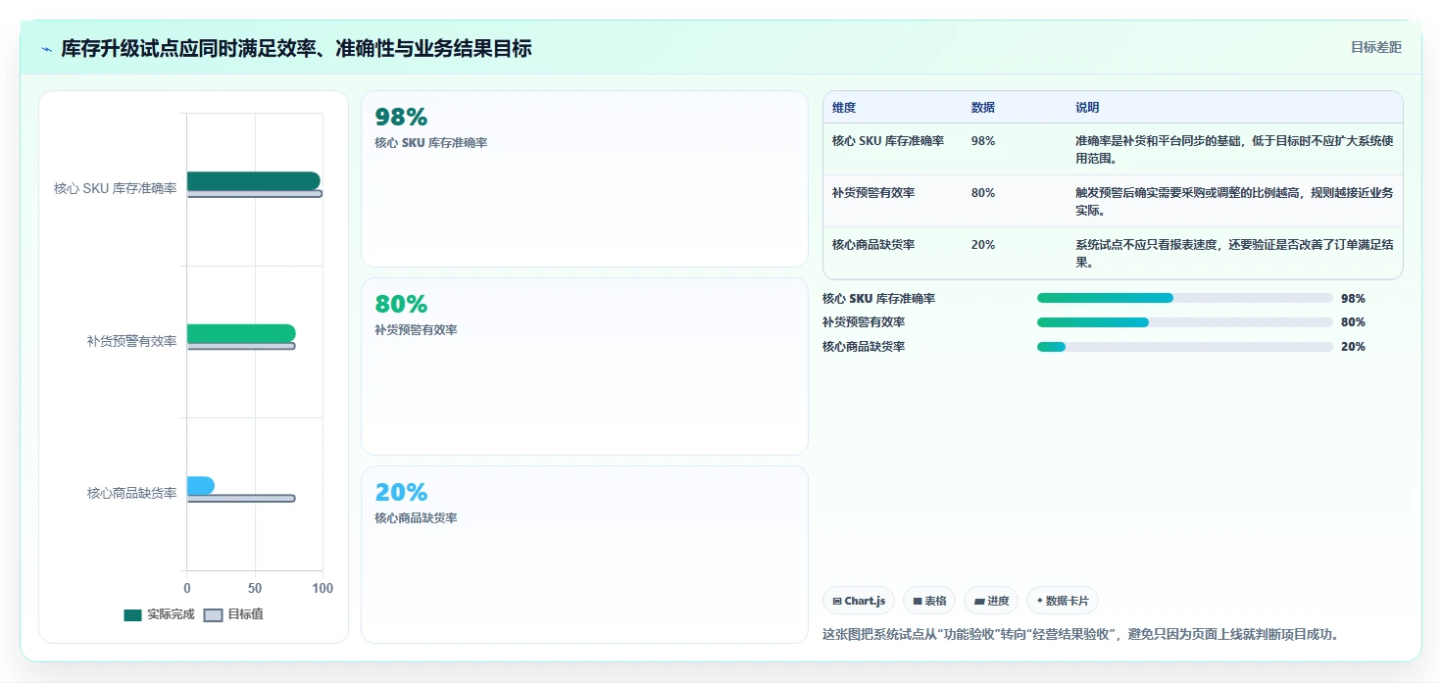Click the footer note starting 这张图把系统试点
The height and width of the screenshot is (683, 1442).
coord(1080,634)
